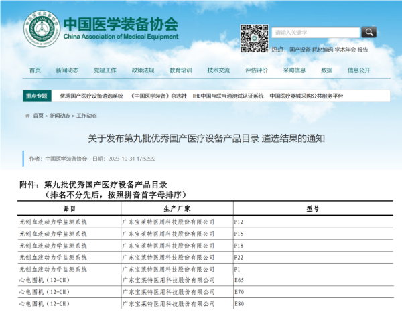402x318 pixels.
Task: Open the 首页 navigation menu item
Action: coord(35,70)
